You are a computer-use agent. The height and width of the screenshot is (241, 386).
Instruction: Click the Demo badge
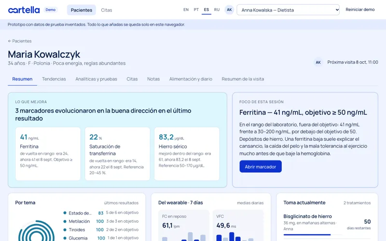(51, 10)
